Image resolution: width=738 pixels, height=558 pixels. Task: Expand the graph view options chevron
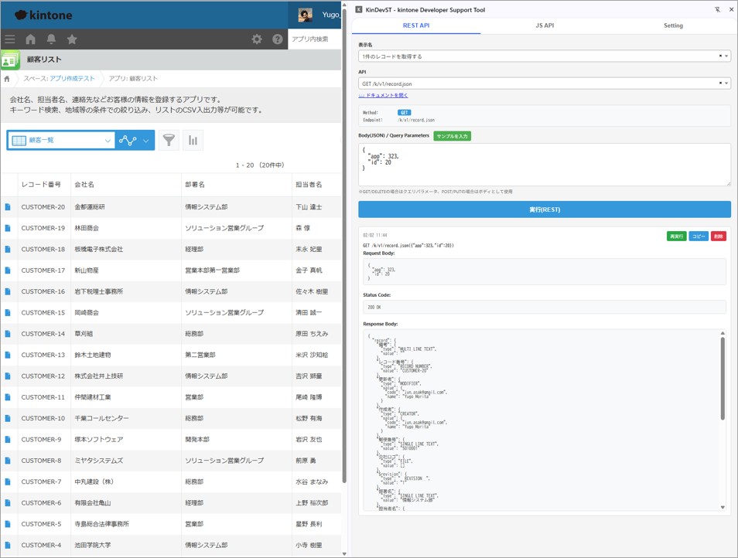point(145,141)
